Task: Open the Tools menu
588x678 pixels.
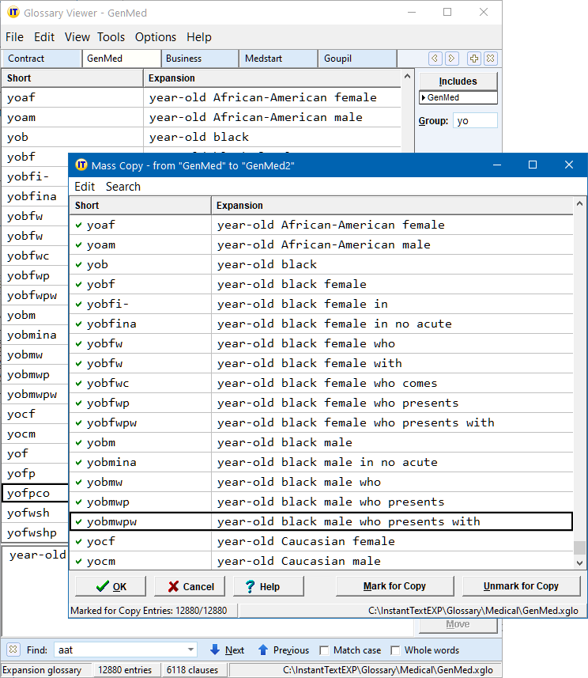Action: (x=111, y=37)
